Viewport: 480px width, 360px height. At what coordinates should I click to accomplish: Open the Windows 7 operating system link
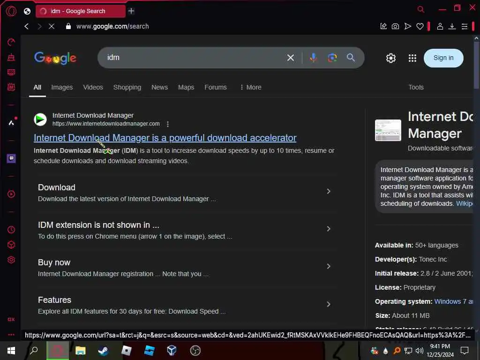tap(454, 301)
